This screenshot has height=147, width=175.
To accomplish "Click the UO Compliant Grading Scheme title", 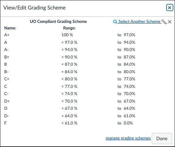I will click(58, 22).
